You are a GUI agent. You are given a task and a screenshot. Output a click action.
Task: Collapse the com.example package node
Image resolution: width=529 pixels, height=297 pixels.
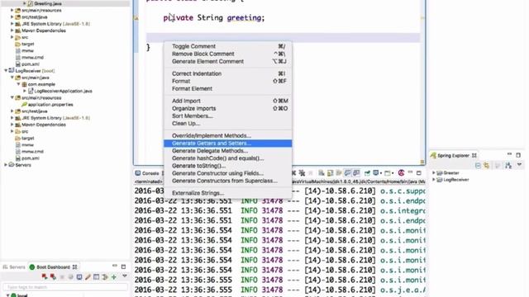click(19, 84)
